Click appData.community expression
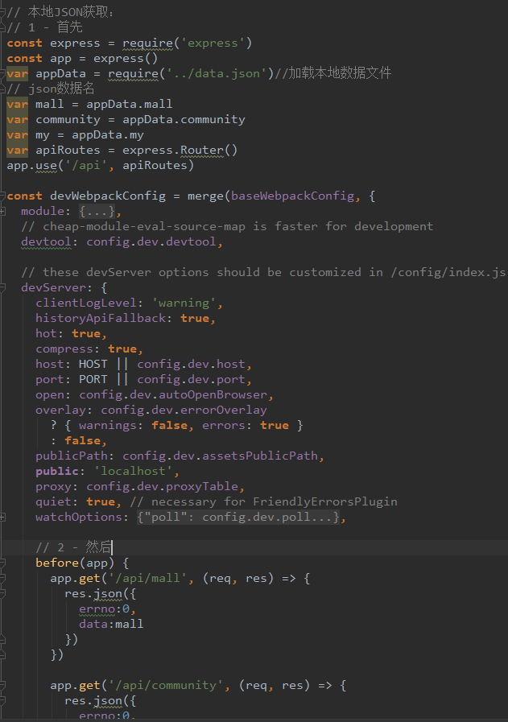 184,119
